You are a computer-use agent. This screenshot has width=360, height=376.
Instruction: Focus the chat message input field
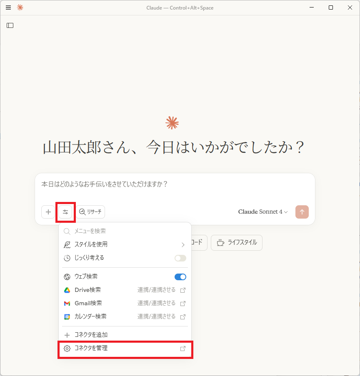click(175, 184)
